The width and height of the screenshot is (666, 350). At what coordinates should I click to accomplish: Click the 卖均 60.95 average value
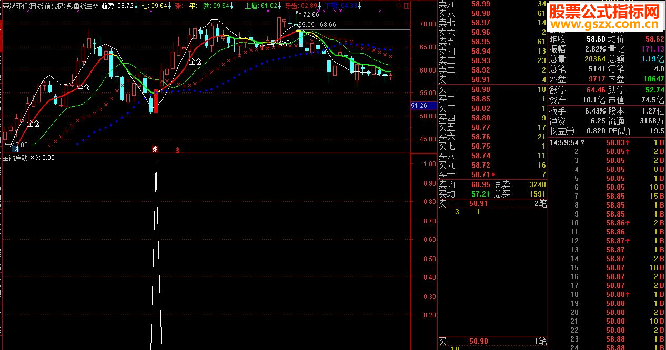(x=480, y=184)
